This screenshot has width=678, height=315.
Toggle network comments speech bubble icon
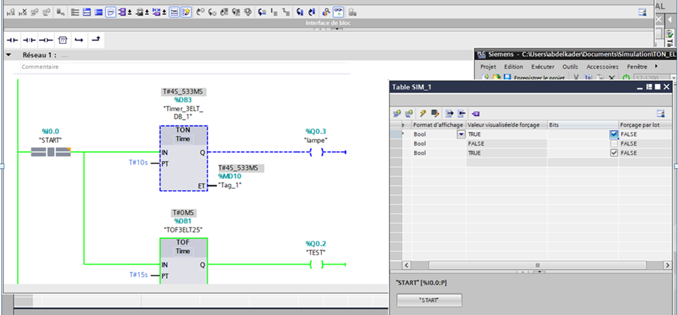(x=111, y=12)
